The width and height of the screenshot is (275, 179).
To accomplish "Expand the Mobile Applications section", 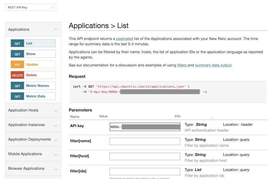I will point(33,154).
